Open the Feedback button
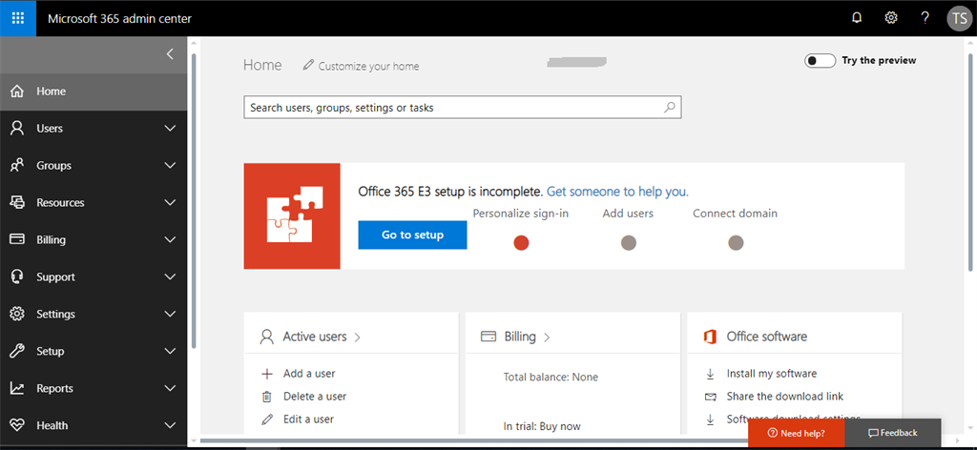The image size is (977, 450). (x=893, y=433)
